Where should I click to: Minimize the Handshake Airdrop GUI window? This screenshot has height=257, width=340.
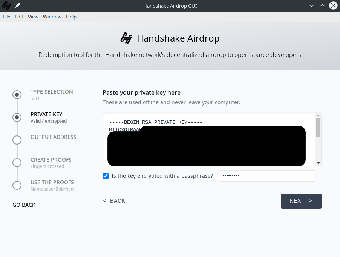point(312,6)
